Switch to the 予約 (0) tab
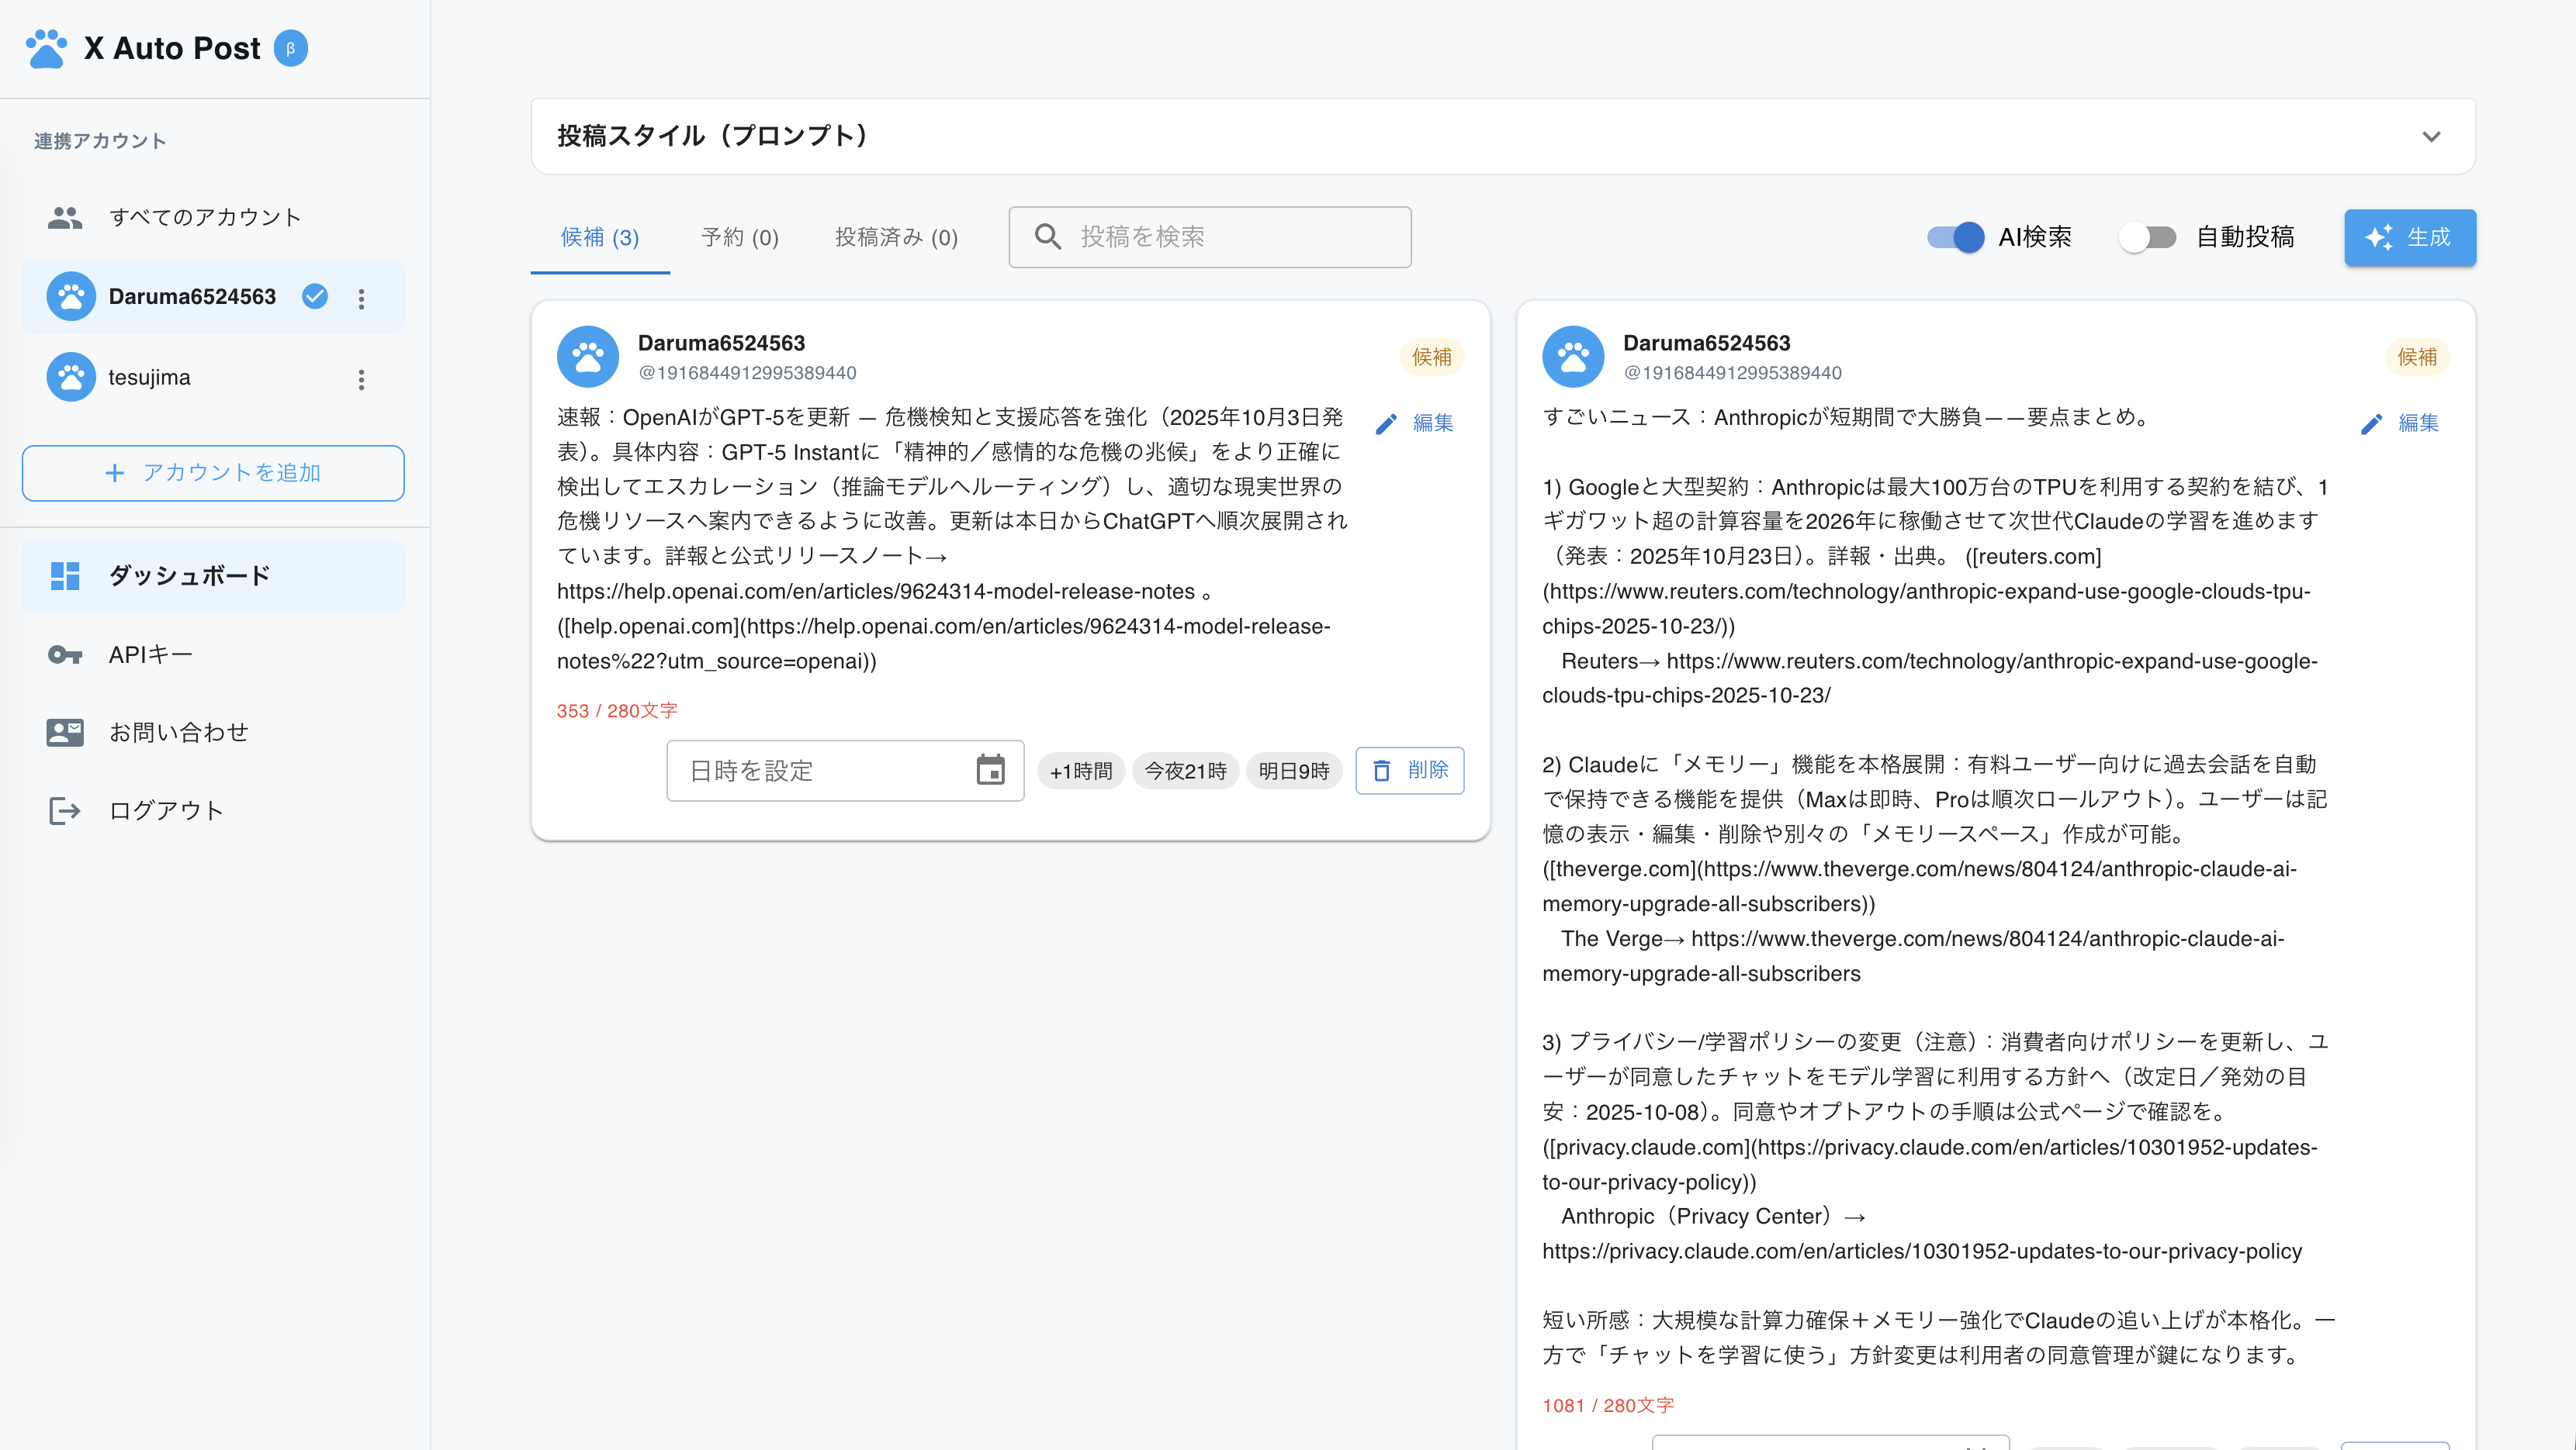 740,238
